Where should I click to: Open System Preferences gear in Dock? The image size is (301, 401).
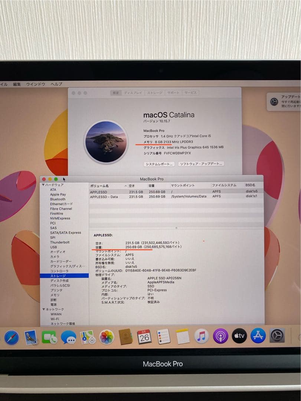[x=277, y=336]
